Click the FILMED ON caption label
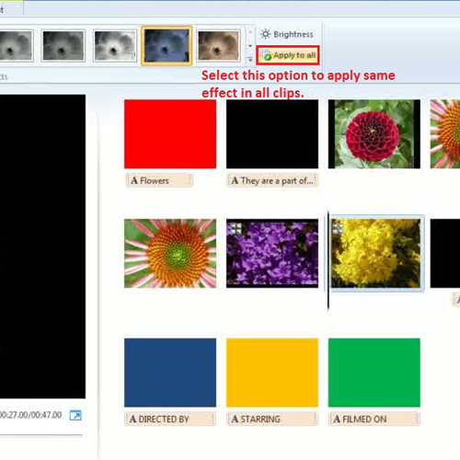The image size is (460, 460). click(374, 419)
